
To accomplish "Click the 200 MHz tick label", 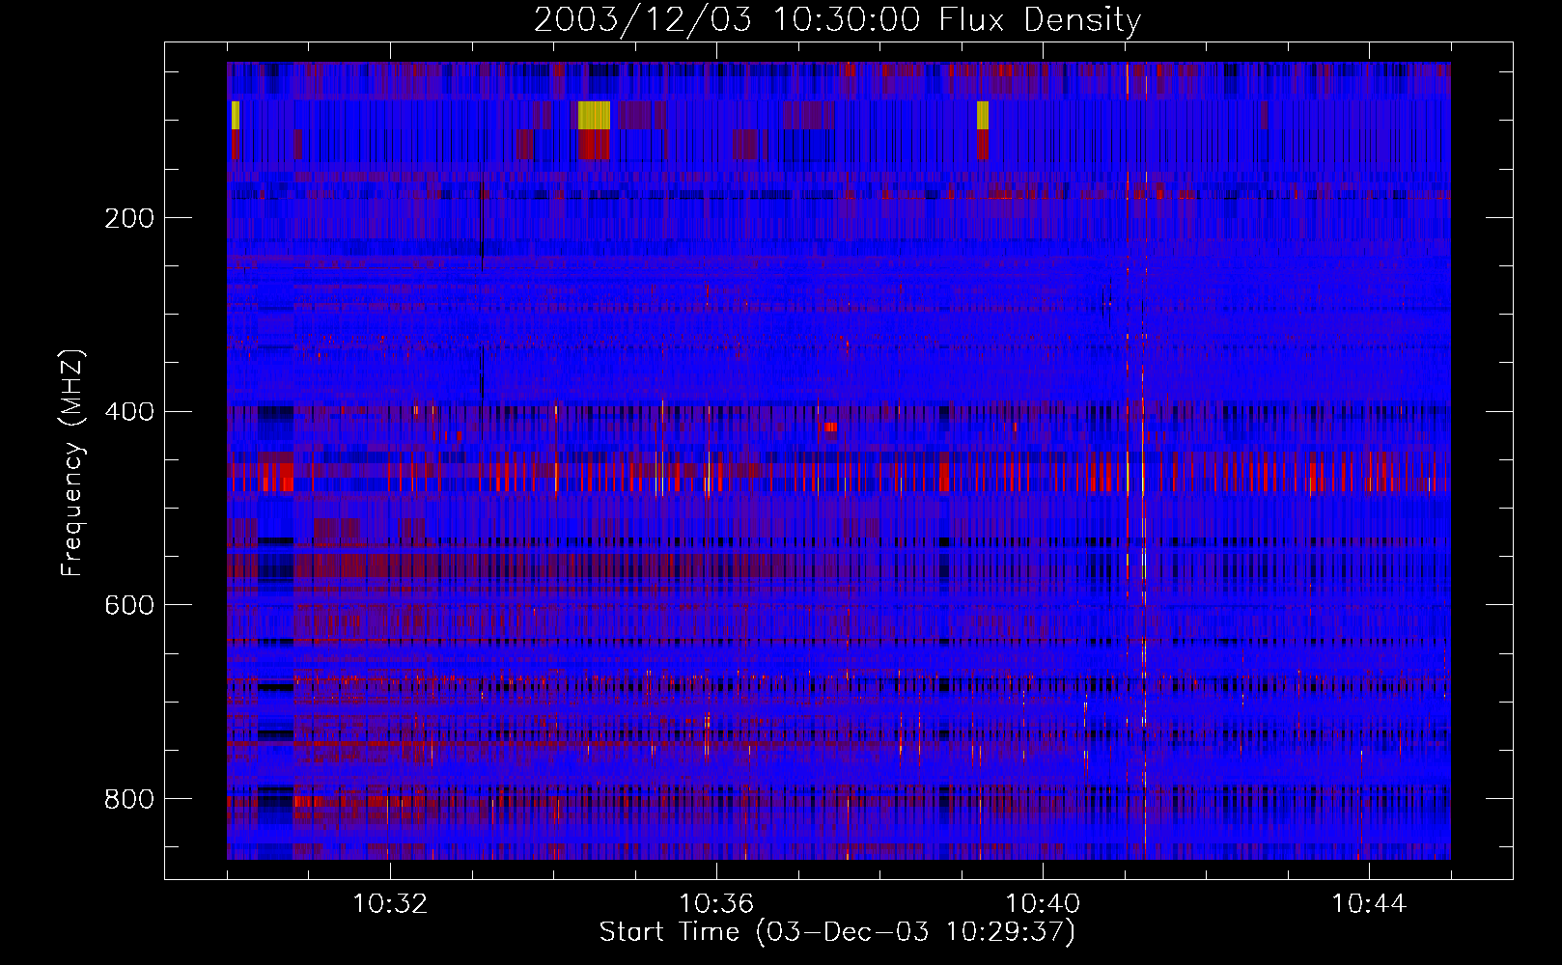I will [129, 218].
